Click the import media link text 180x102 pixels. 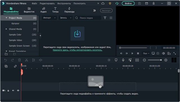point(78,50)
